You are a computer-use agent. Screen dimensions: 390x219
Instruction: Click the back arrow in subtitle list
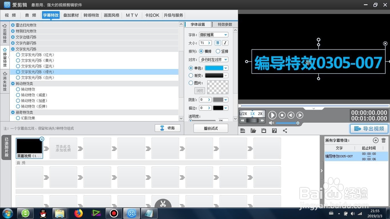[x=376, y=140]
